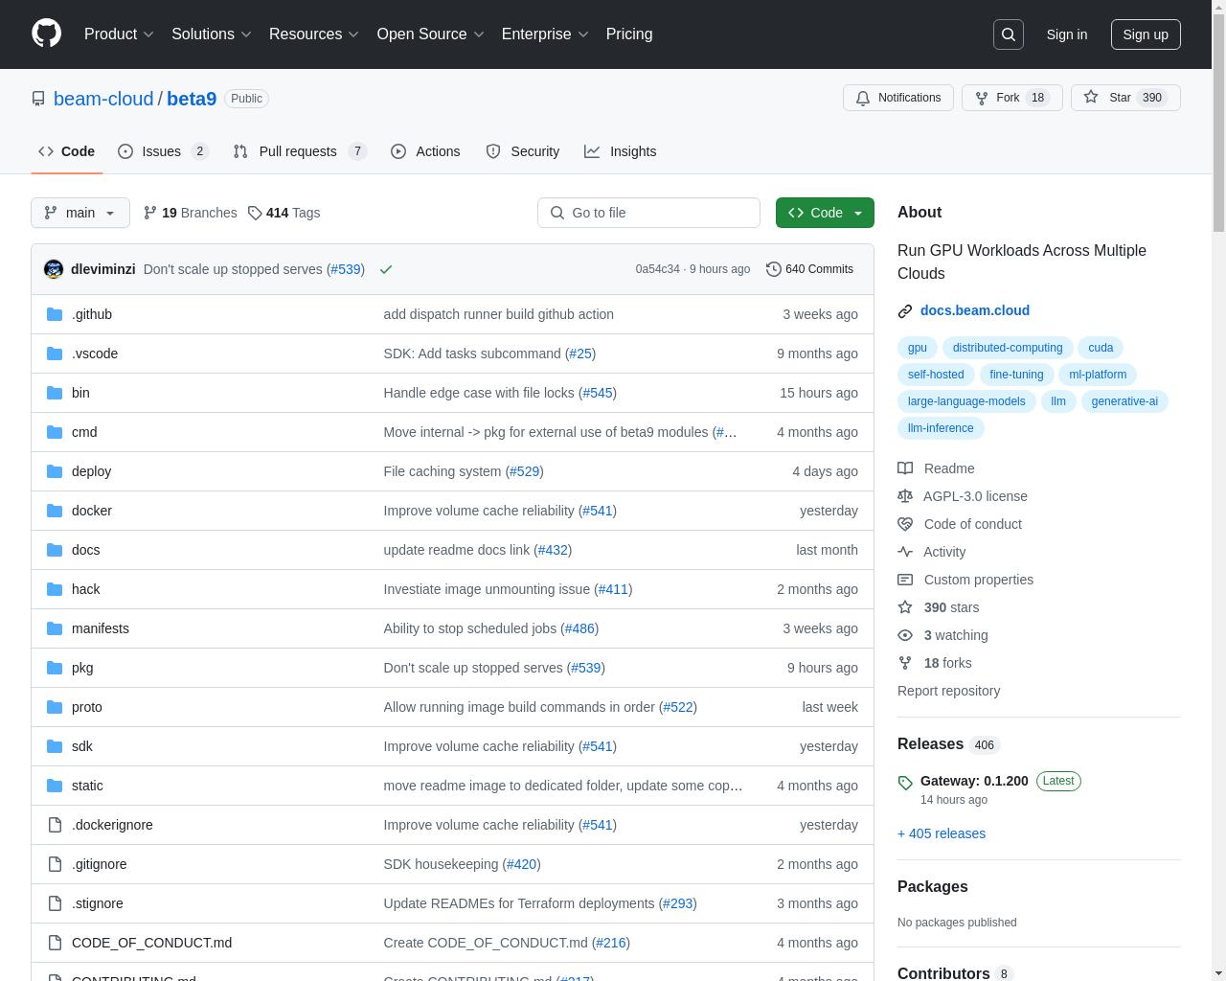The image size is (1226, 981).
Task: Click the link icon beside docs.beam.cloud
Action: pyautogui.click(x=905, y=311)
